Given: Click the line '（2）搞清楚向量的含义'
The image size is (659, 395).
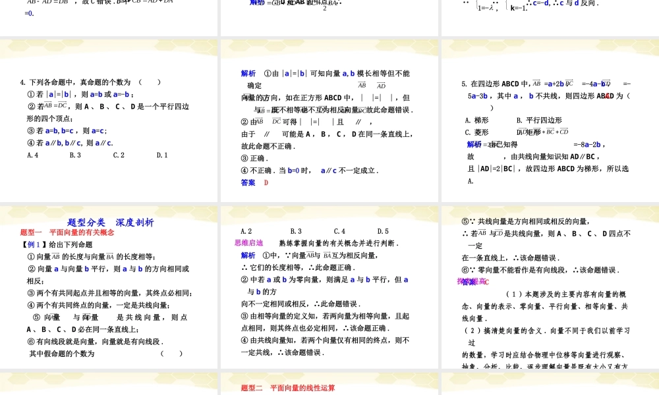Looking at the screenshot, I should [547, 330].
